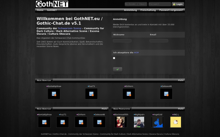Focus the Nickname / Email login field
This screenshot has height=137, width=220.
136,4
